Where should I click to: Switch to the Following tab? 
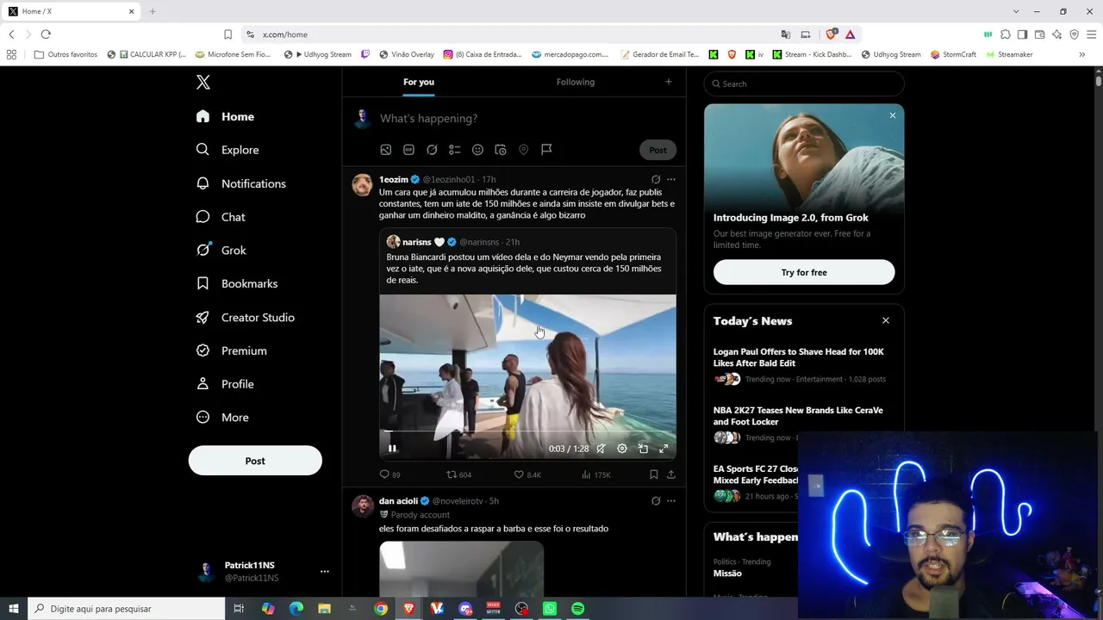coord(576,82)
